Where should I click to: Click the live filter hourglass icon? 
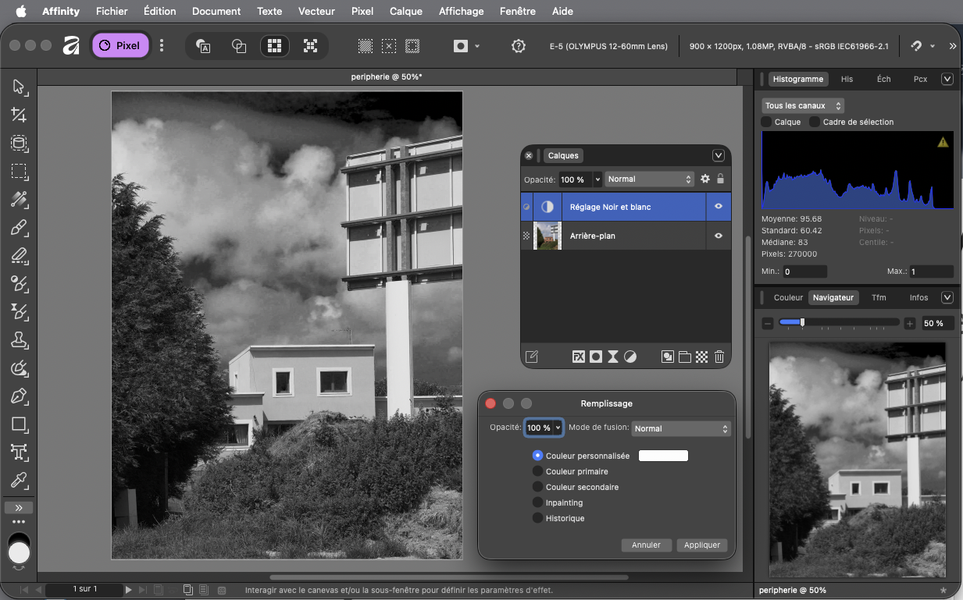[x=613, y=357]
